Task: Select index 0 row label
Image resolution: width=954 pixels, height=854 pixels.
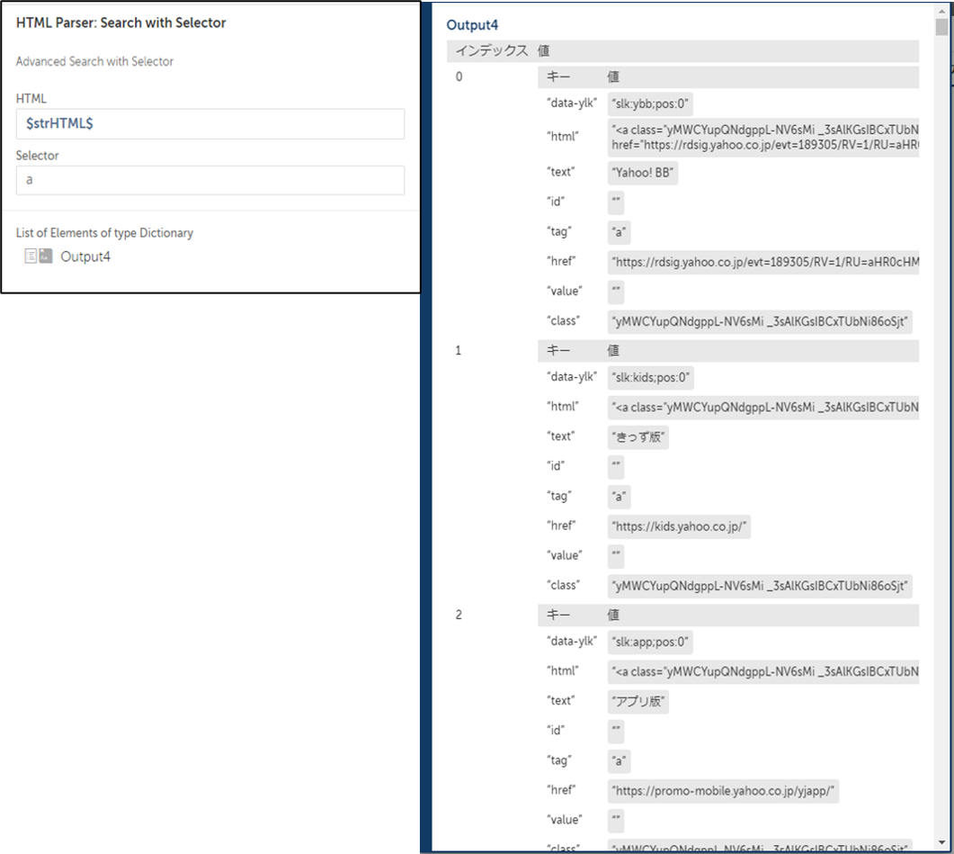Action: [x=459, y=76]
